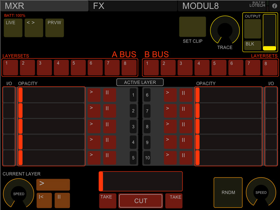The height and width of the screenshot is (210, 280).
Task: Click the RNDM button
Action: (x=228, y=192)
